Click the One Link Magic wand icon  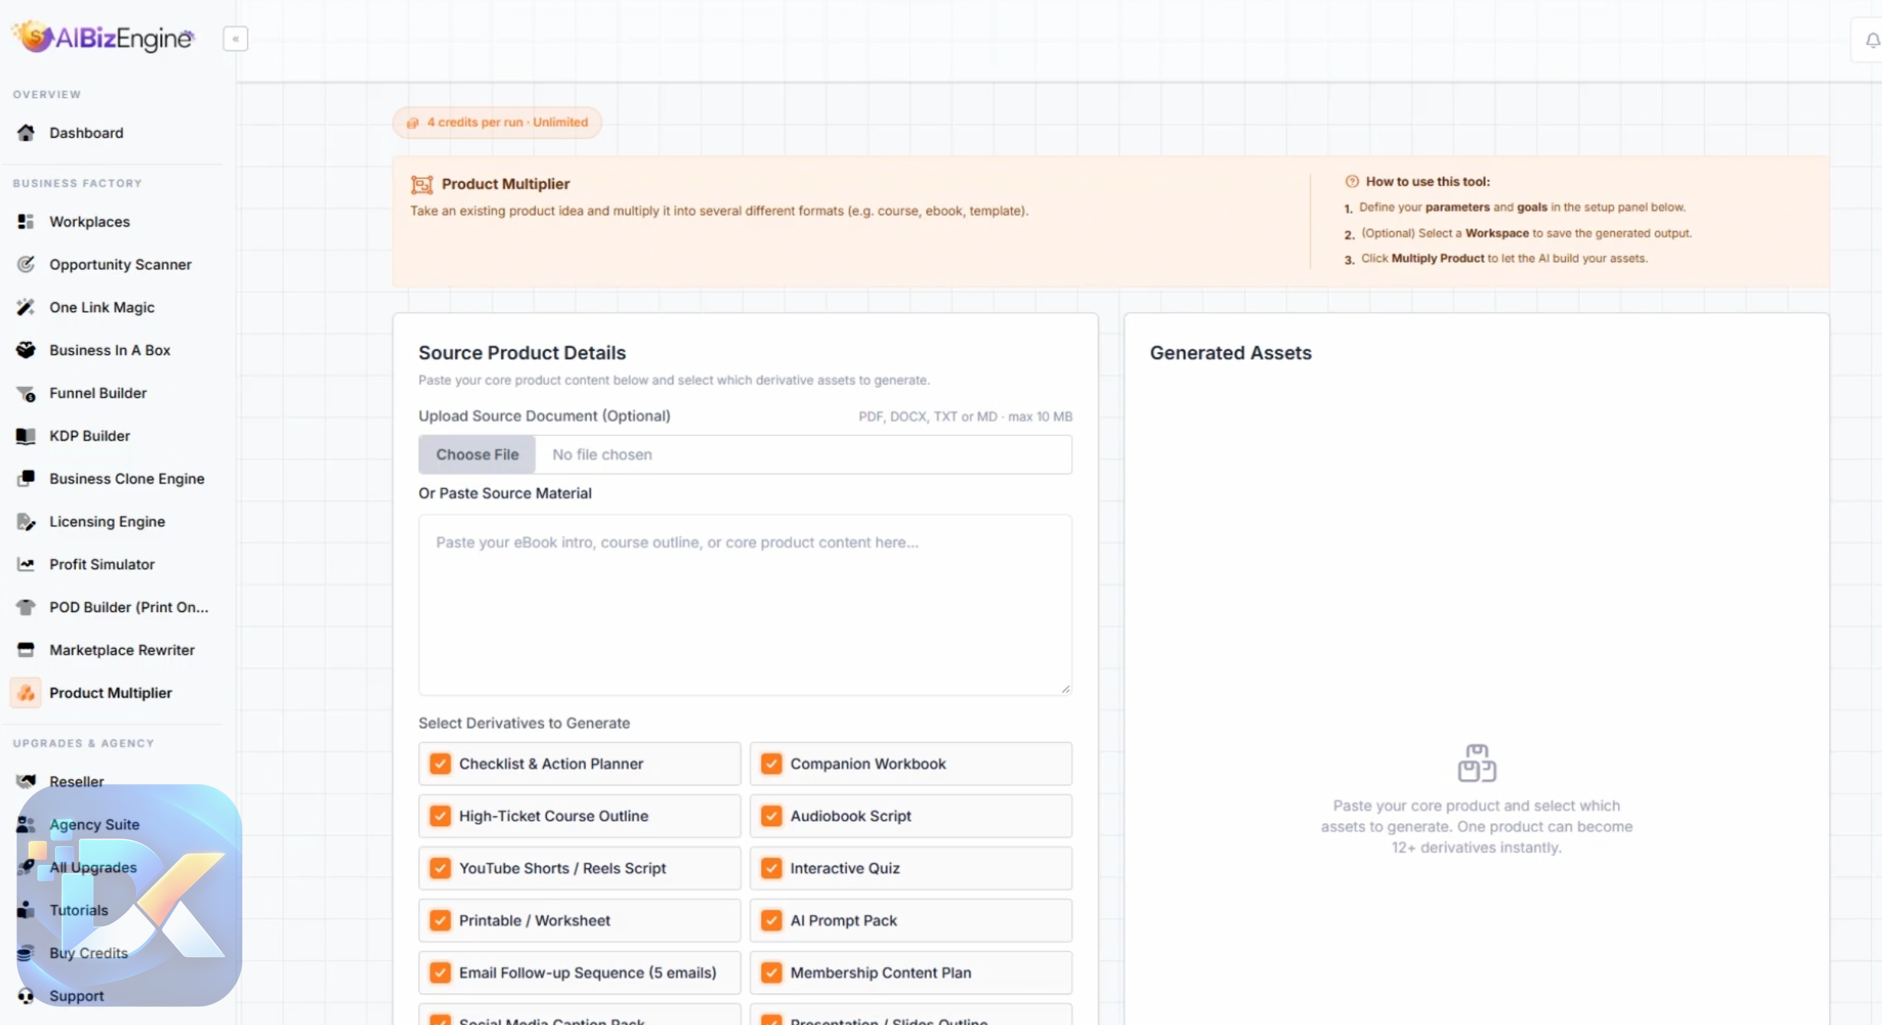point(26,307)
